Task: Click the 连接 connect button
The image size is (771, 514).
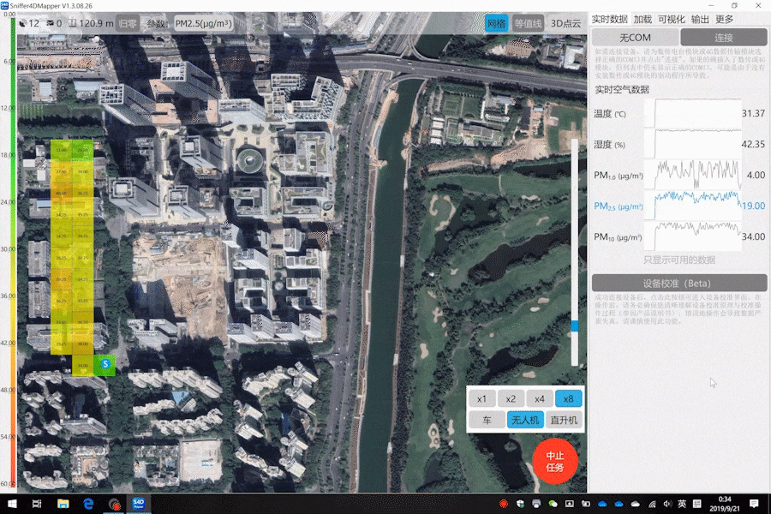Action: tap(724, 38)
